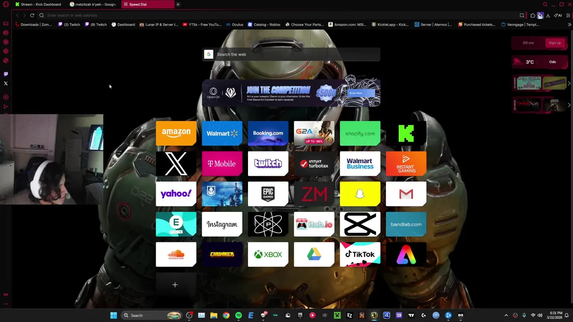Open the Snapchat speed dial tile
The width and height of the screenshot is (573, 322).
[360, 194]
